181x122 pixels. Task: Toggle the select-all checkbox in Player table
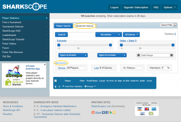pos(56,81)
